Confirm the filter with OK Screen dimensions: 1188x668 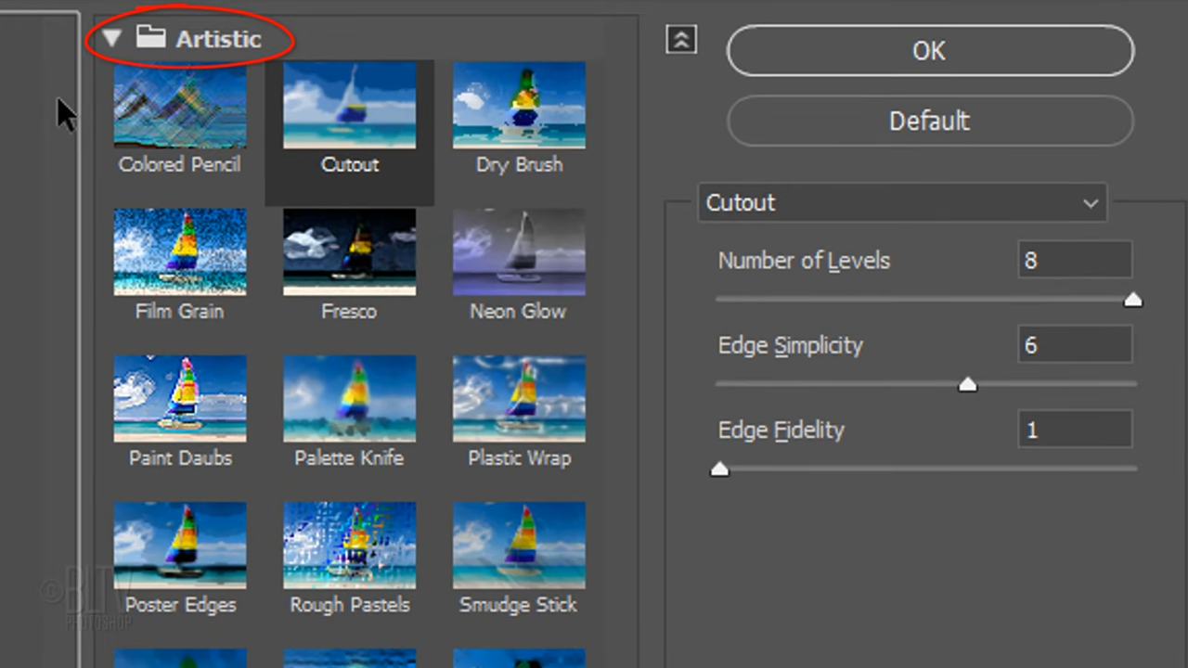click(929, 51)
